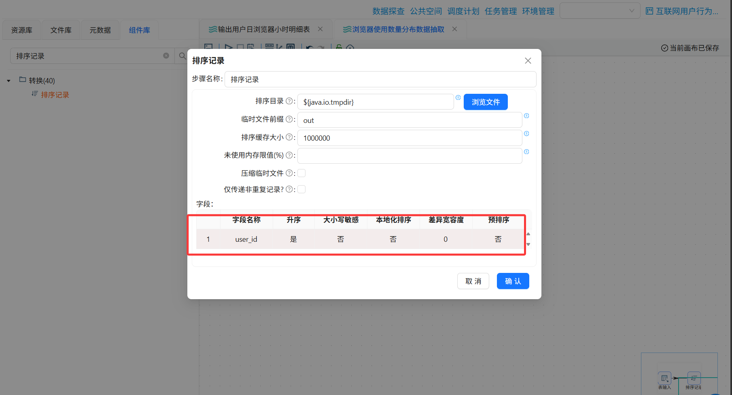This screenshot has height=395, width=732.
Task: Switch to the 文件库 tab
Action: pyautogui.click(x=61, y=30)
